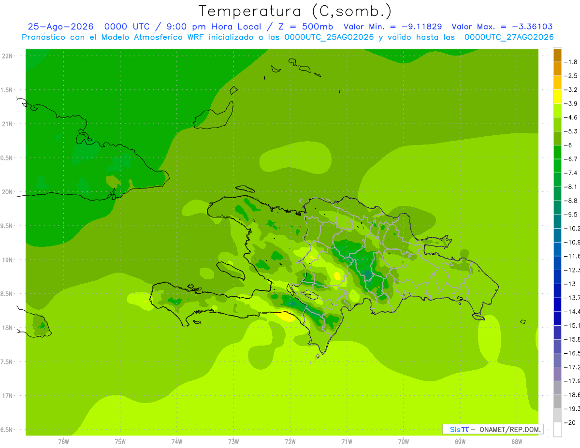
Task: Click the "-8.8" colorbar value
Action: (x=571, y=201)
